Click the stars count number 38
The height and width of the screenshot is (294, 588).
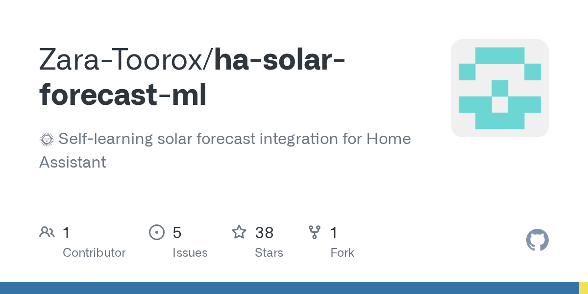point(264,233)
